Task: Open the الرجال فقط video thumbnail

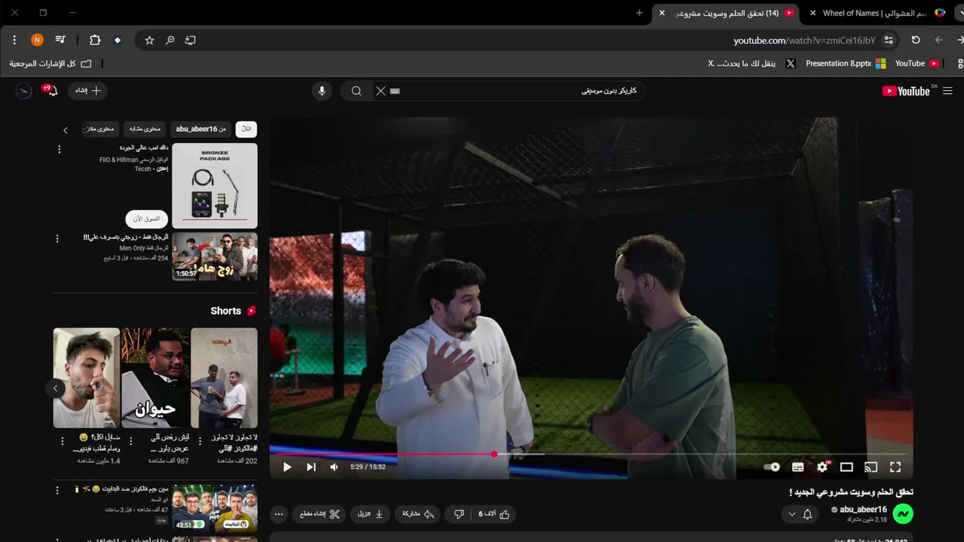Action: click(215, 256)
